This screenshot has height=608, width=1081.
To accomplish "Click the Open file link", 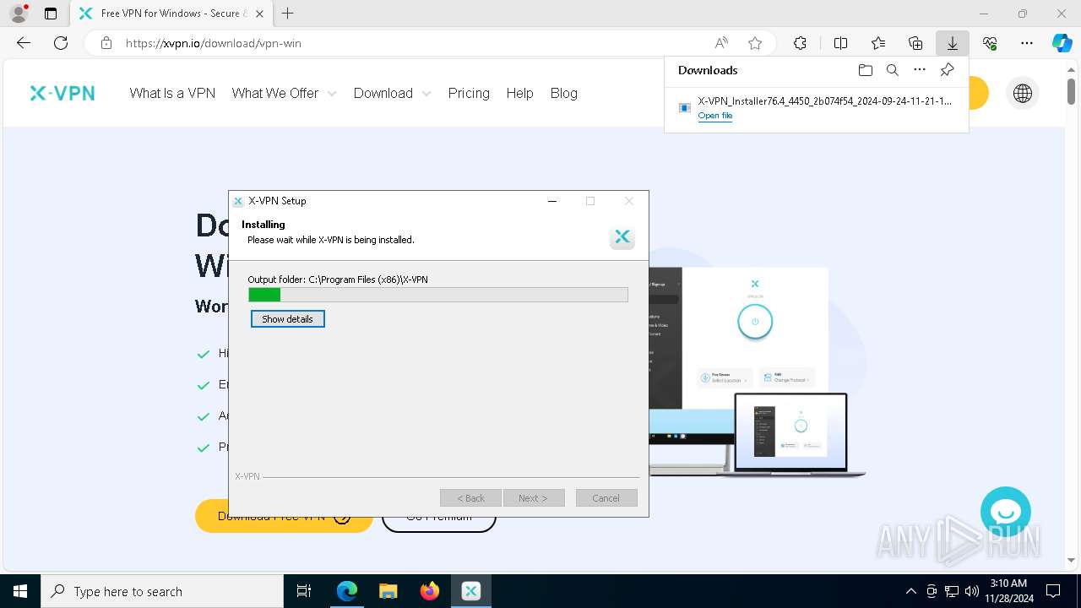I will 714,116.
